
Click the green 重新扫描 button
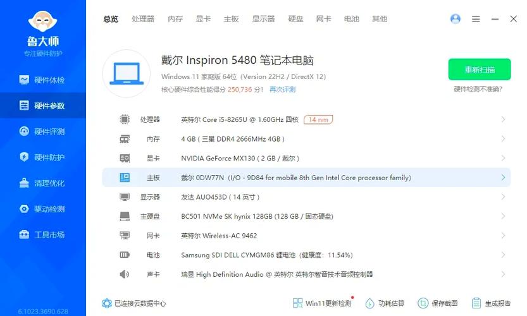point(480,70)
